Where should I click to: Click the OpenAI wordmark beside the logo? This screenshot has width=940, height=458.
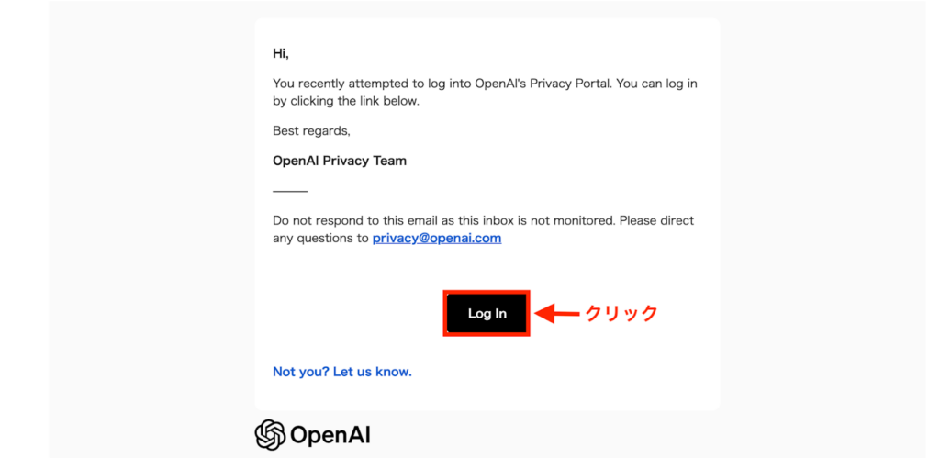330,434
